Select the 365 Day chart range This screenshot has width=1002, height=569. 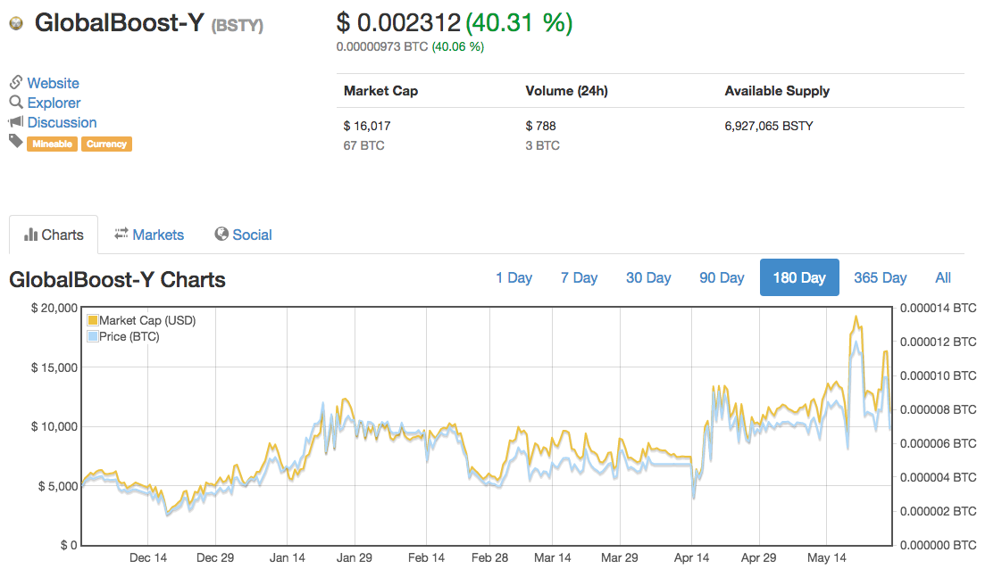click(x=880, y=277)
